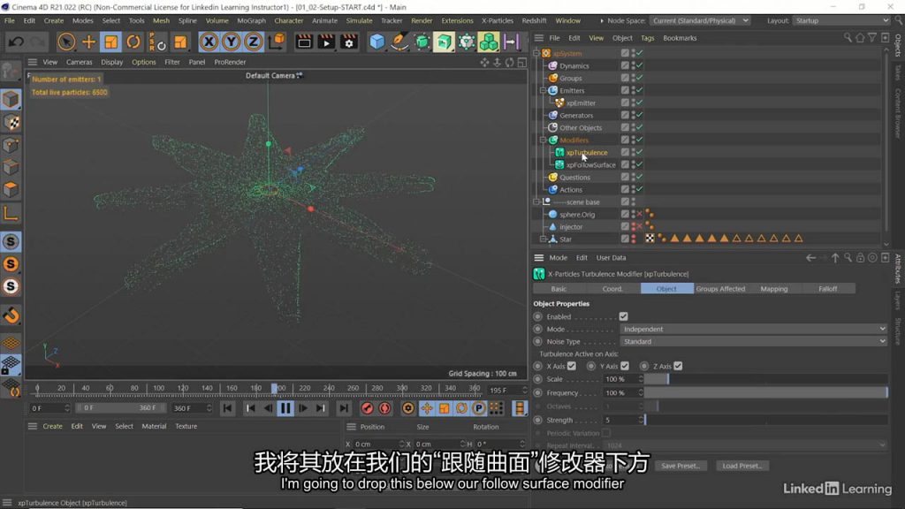
Task: Collapse the scene base group
Action: (536, 202)
